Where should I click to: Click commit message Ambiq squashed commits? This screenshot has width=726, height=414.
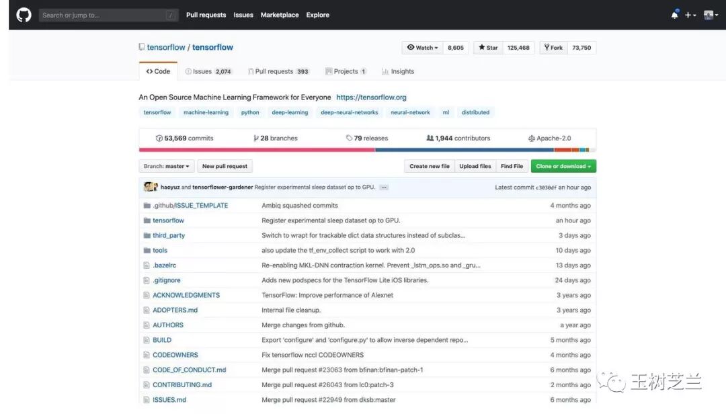[300, 205]
